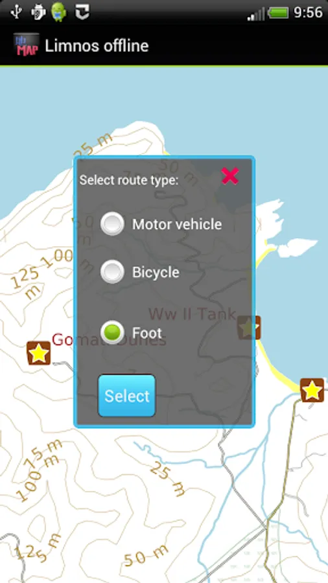Viewport: 328px width, 583px height.
Task: Tap the clock showing 9:56
Action: point(308,13)
